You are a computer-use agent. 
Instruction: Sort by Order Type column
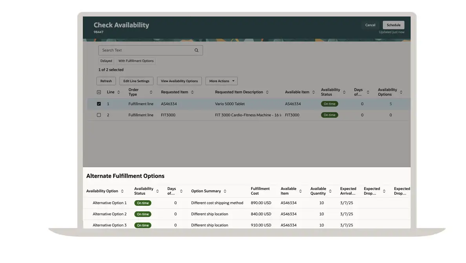151,92
